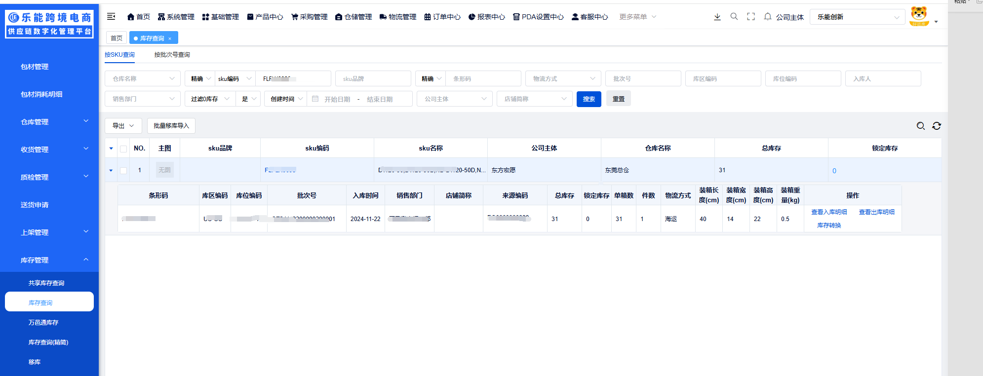Open the notification bell

[x=768, y=17]
